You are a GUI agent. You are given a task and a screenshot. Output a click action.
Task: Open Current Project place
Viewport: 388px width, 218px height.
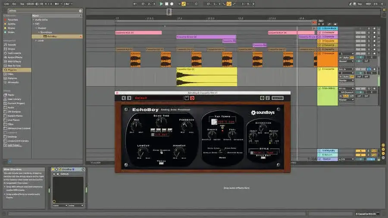(x=16, y=103)
